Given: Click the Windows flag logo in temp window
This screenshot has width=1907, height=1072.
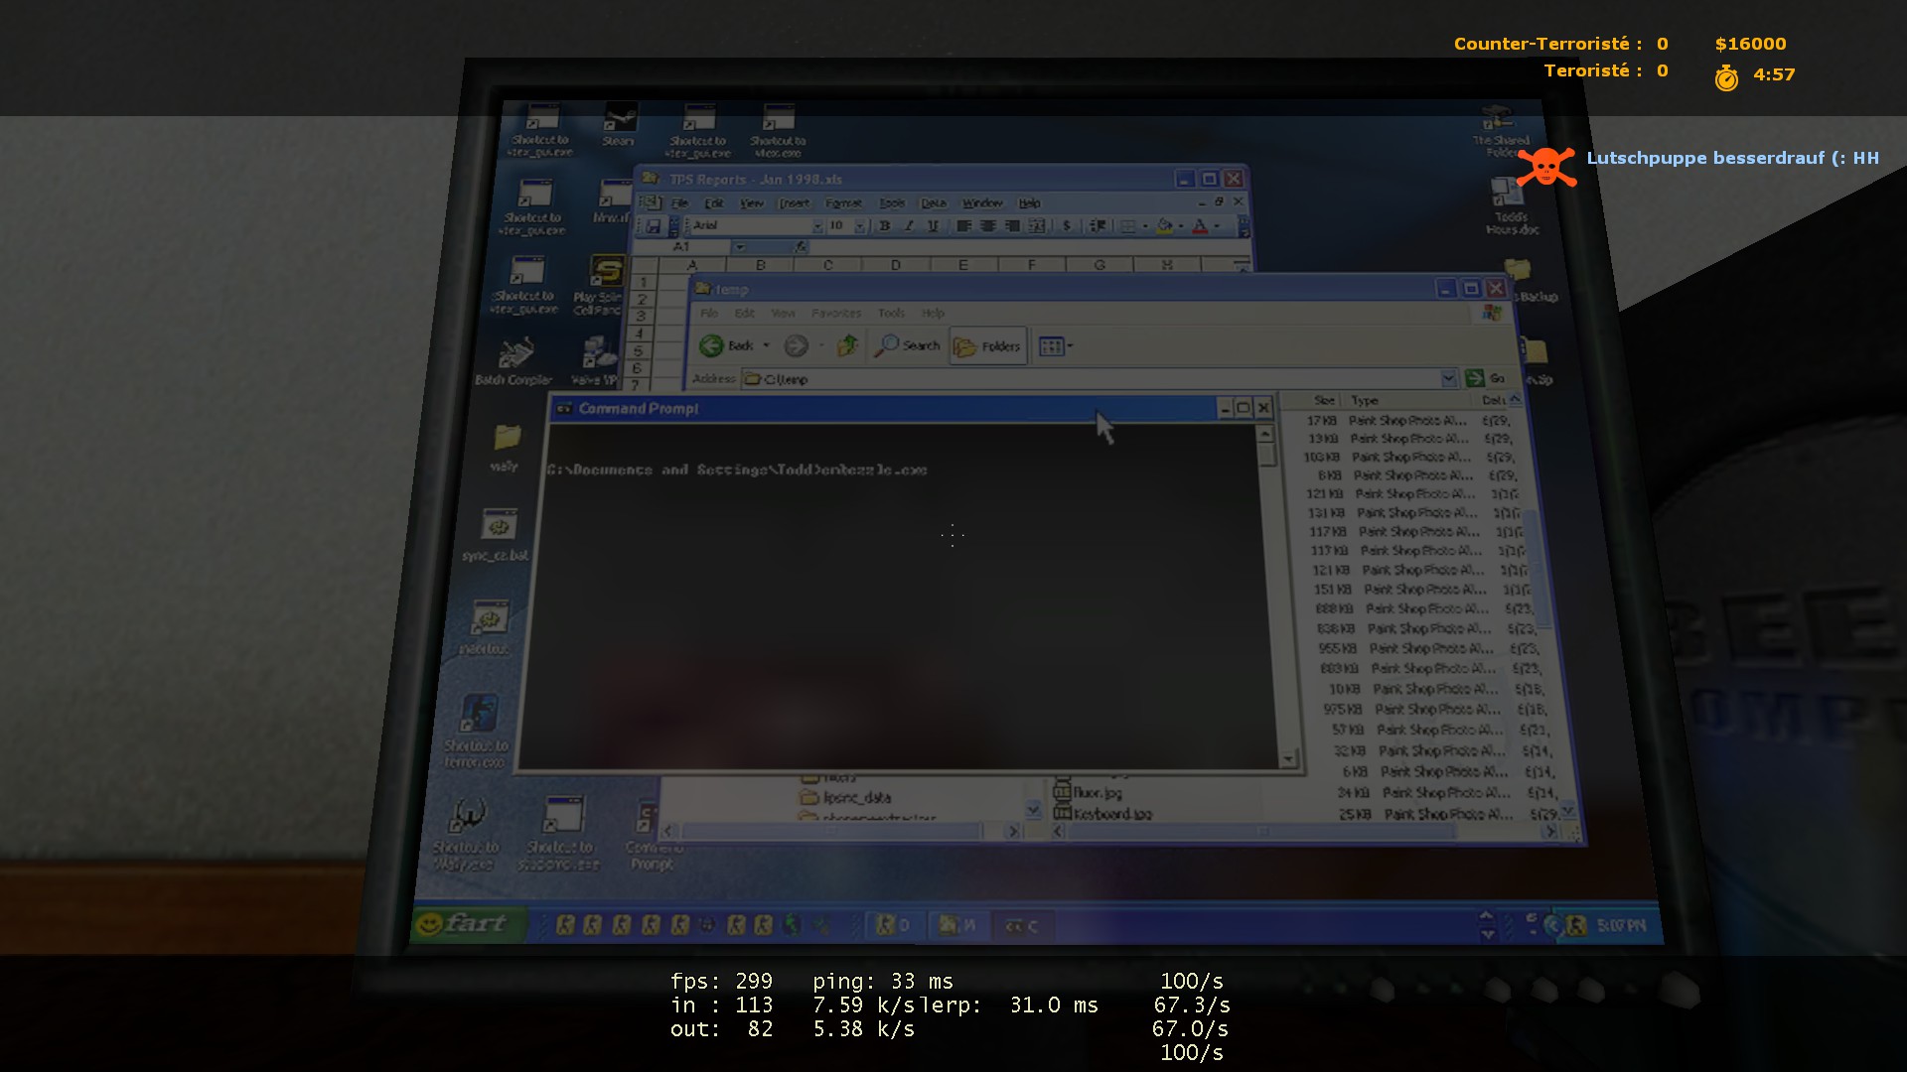Looking at the screenshot, I should point(1492,313).
